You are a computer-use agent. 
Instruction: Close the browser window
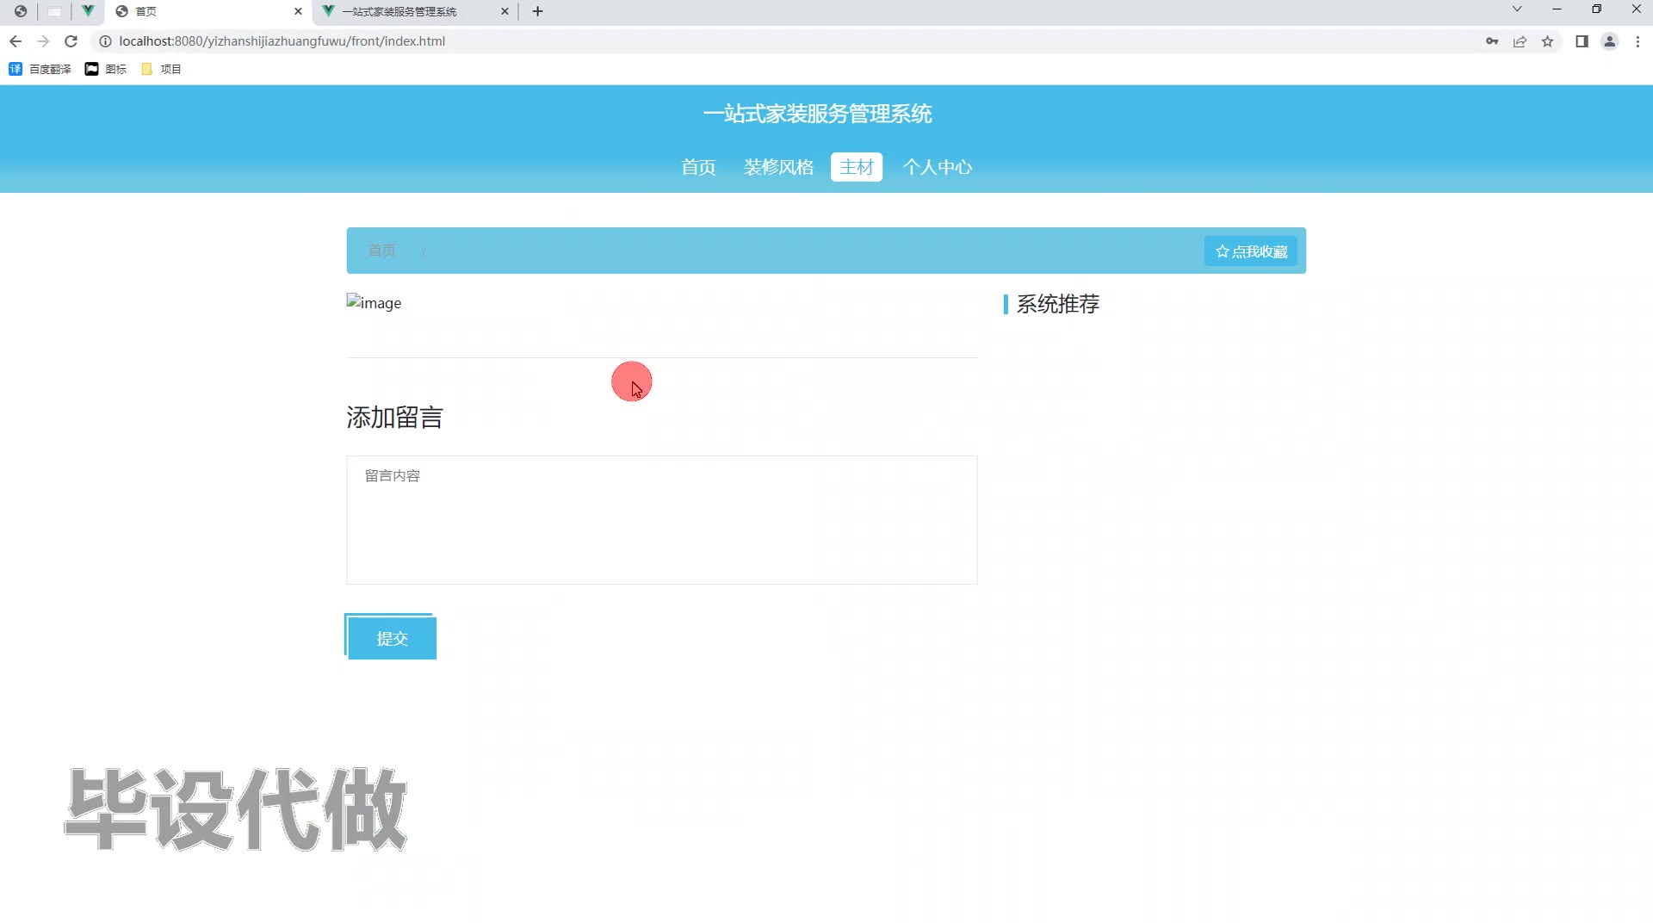tap(1636, 9)
